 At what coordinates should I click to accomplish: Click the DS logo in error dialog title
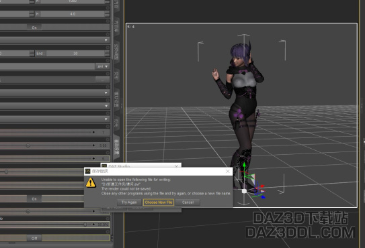pyautogui.click(x=88, y=171)
